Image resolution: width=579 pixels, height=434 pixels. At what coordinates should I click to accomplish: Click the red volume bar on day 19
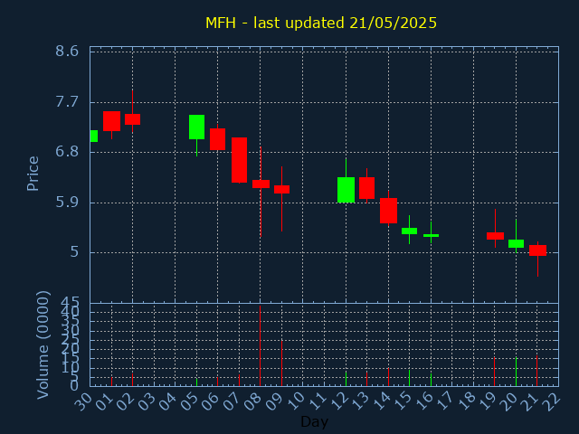pyautogui.click(x=495, y=372)
